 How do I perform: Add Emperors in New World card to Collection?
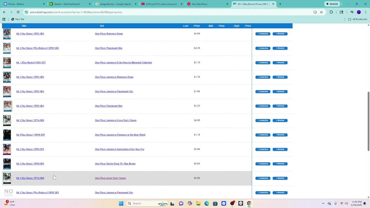pyautogui.click(x=263, y=135)
